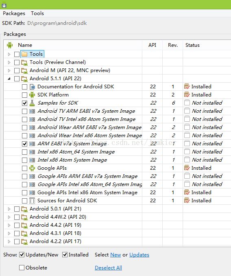Click the Google APIs ARM EABI v7a image icon
Screen dimensions: 231x276
(x=32, y=176)
